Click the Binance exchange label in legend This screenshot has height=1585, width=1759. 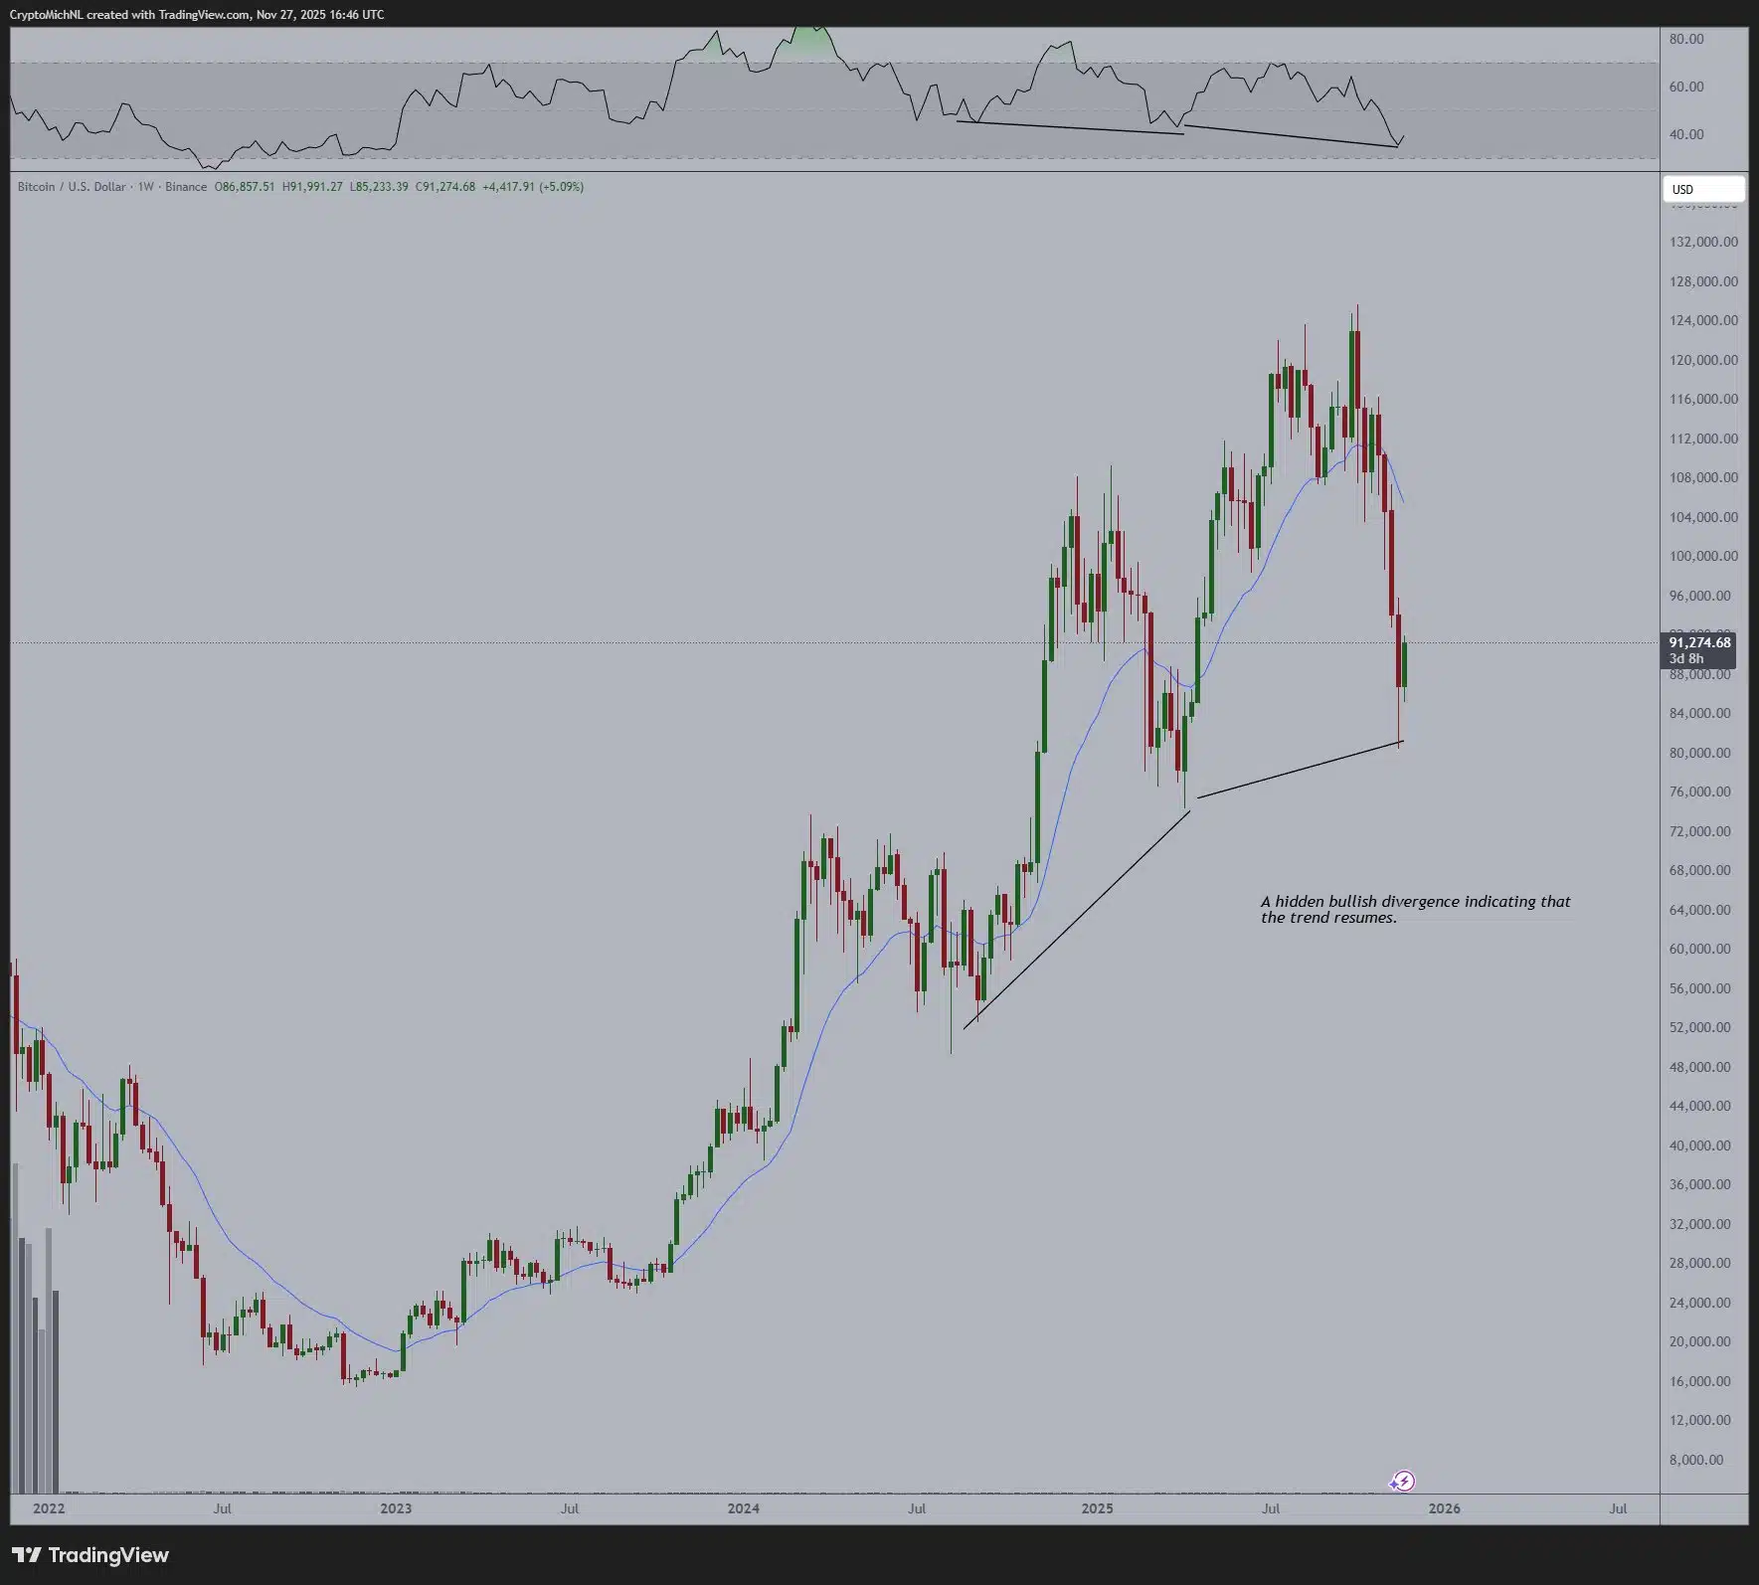pyautogui.click(x=186, y=187)
